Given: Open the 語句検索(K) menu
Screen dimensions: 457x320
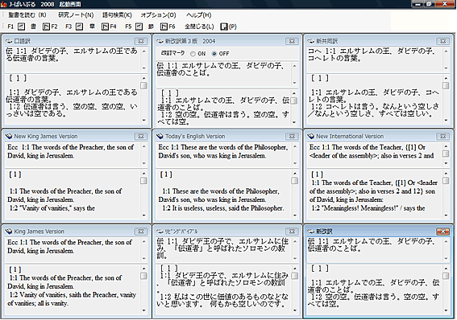Looking at the screenshot, I should pyautogui.click(x=117, y=15).
